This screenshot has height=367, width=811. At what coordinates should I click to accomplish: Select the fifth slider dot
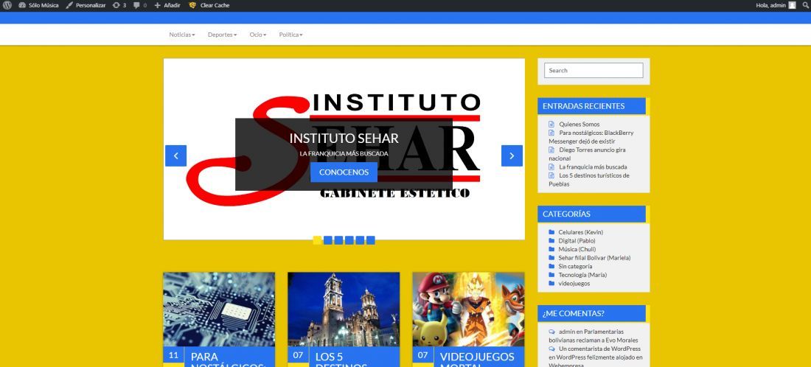[x=360, y=240]
